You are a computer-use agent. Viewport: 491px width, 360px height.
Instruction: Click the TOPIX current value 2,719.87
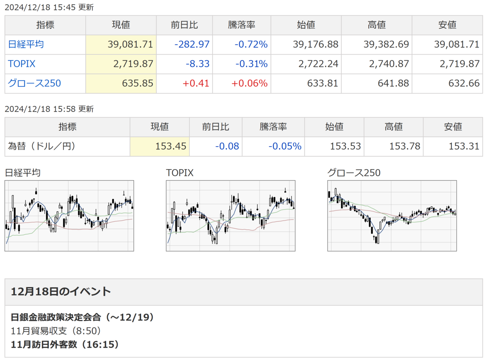pos(133,64)
